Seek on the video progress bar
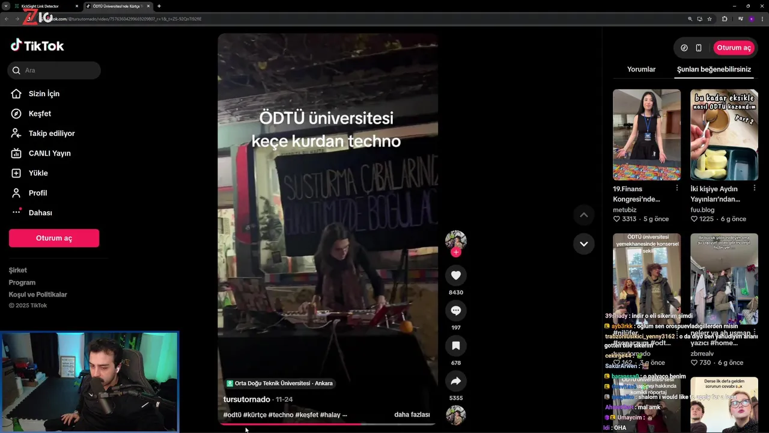Screen dimensions: 769x433 [327, 424]
